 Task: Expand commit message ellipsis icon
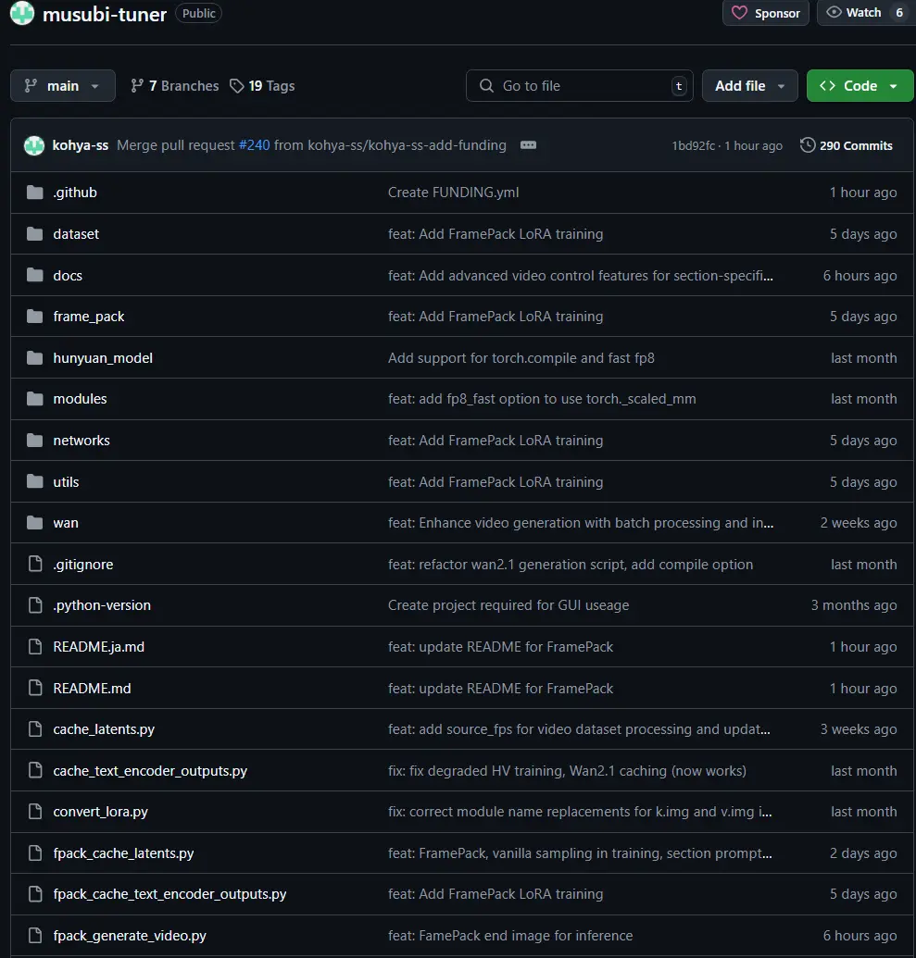click(528, 145)
